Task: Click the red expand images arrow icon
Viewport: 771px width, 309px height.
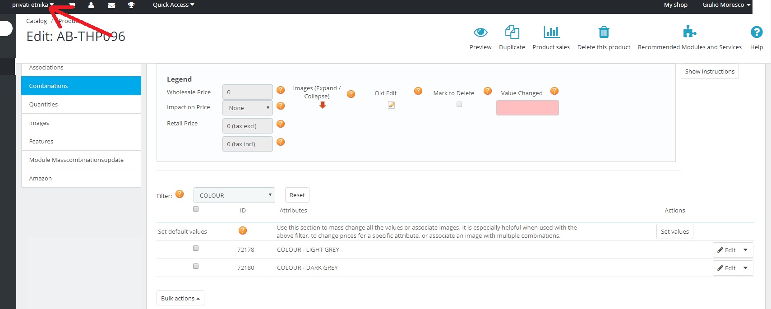Action: coord(323,105)
